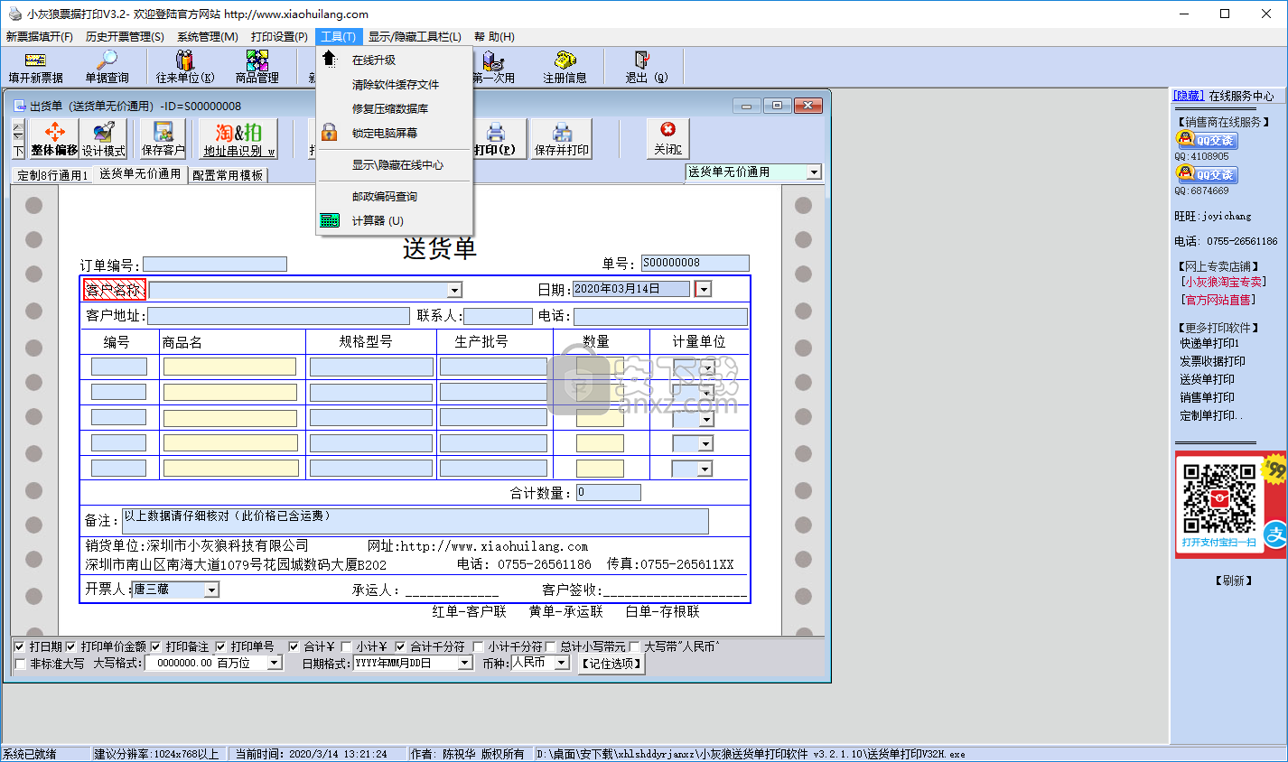Toggle 打日期 checkbox
The height and width of the screenshot is (762, 1288).
20,646
